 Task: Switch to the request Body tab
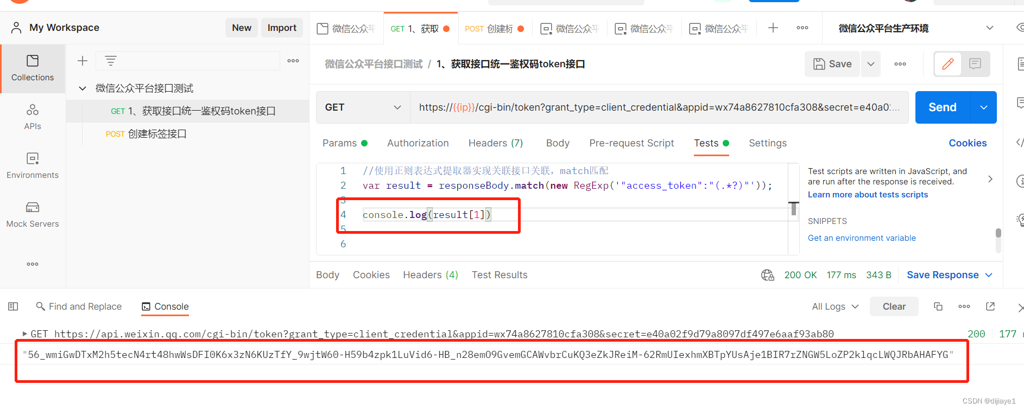[558, 143]
